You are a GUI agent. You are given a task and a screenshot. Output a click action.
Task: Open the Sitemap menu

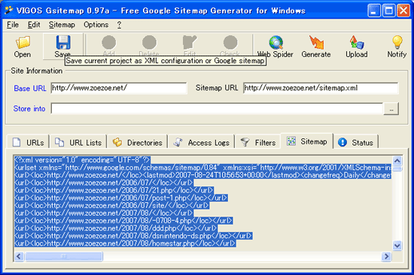pos(62,25)
